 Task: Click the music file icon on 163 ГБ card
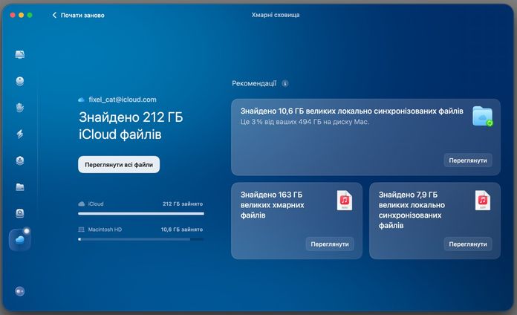click(345, 200)
